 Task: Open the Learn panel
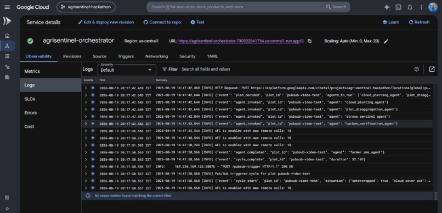390,22
